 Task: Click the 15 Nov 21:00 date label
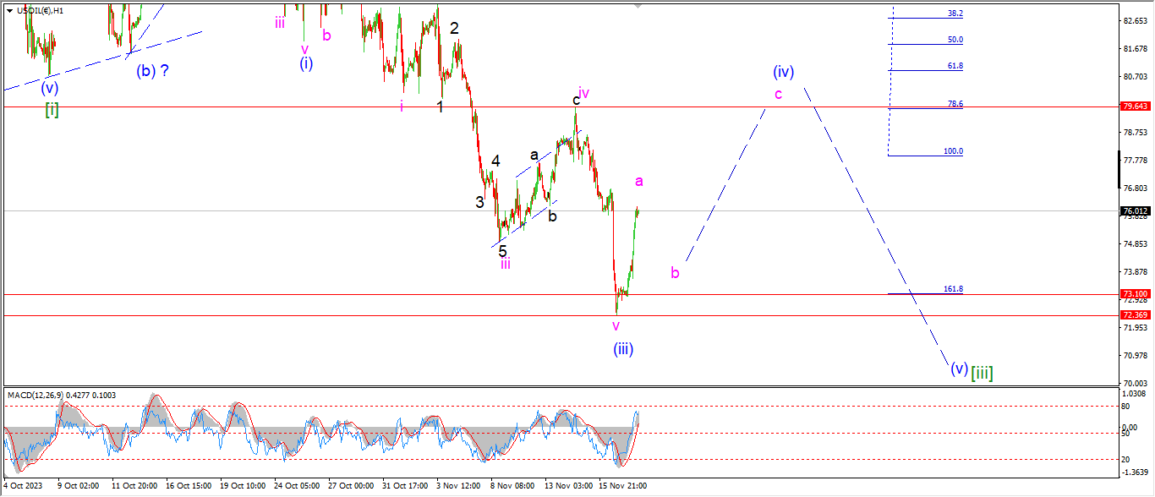[625, 486]
